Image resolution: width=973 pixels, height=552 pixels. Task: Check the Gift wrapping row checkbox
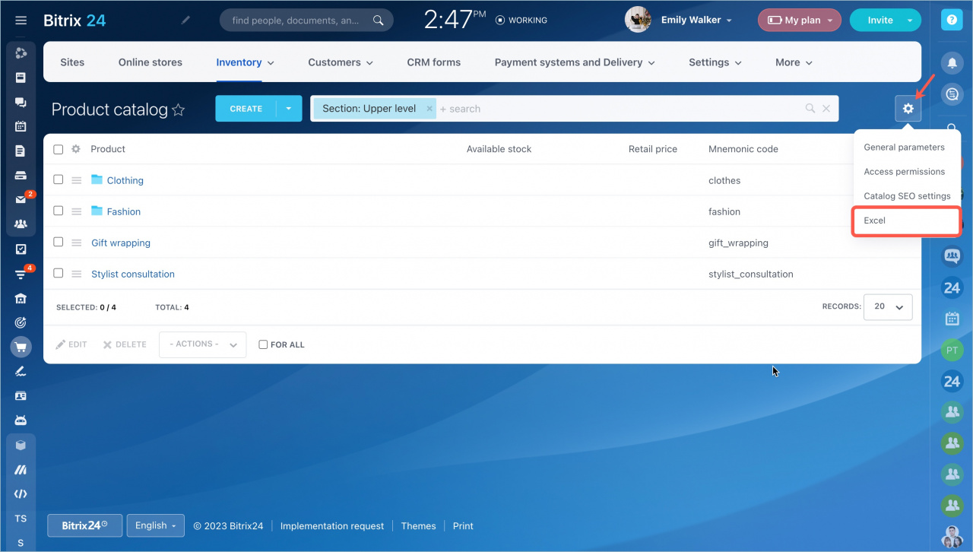tap(59, 242)
